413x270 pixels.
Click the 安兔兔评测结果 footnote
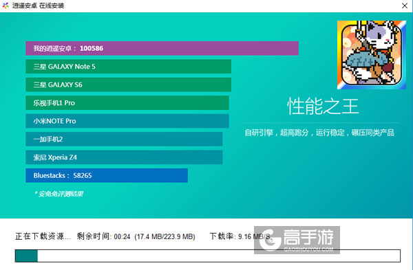coord(59,194)
